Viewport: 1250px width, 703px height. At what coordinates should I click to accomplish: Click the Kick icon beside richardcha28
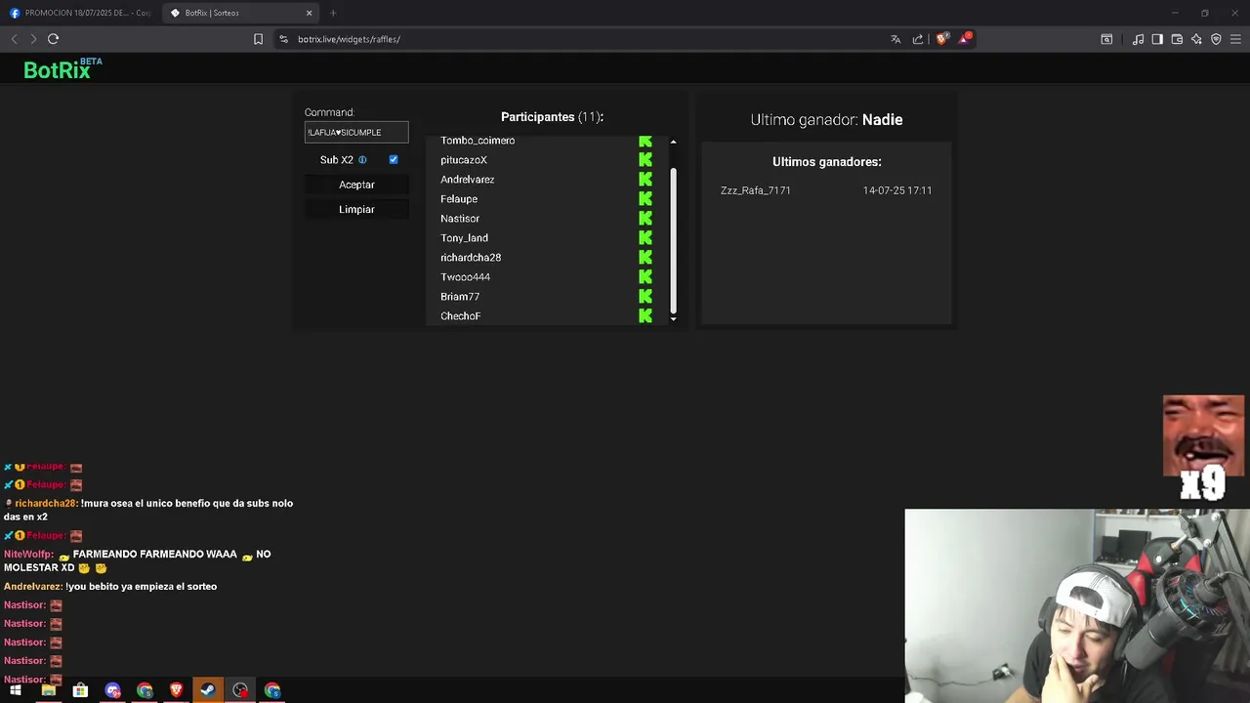click(646, 258)
